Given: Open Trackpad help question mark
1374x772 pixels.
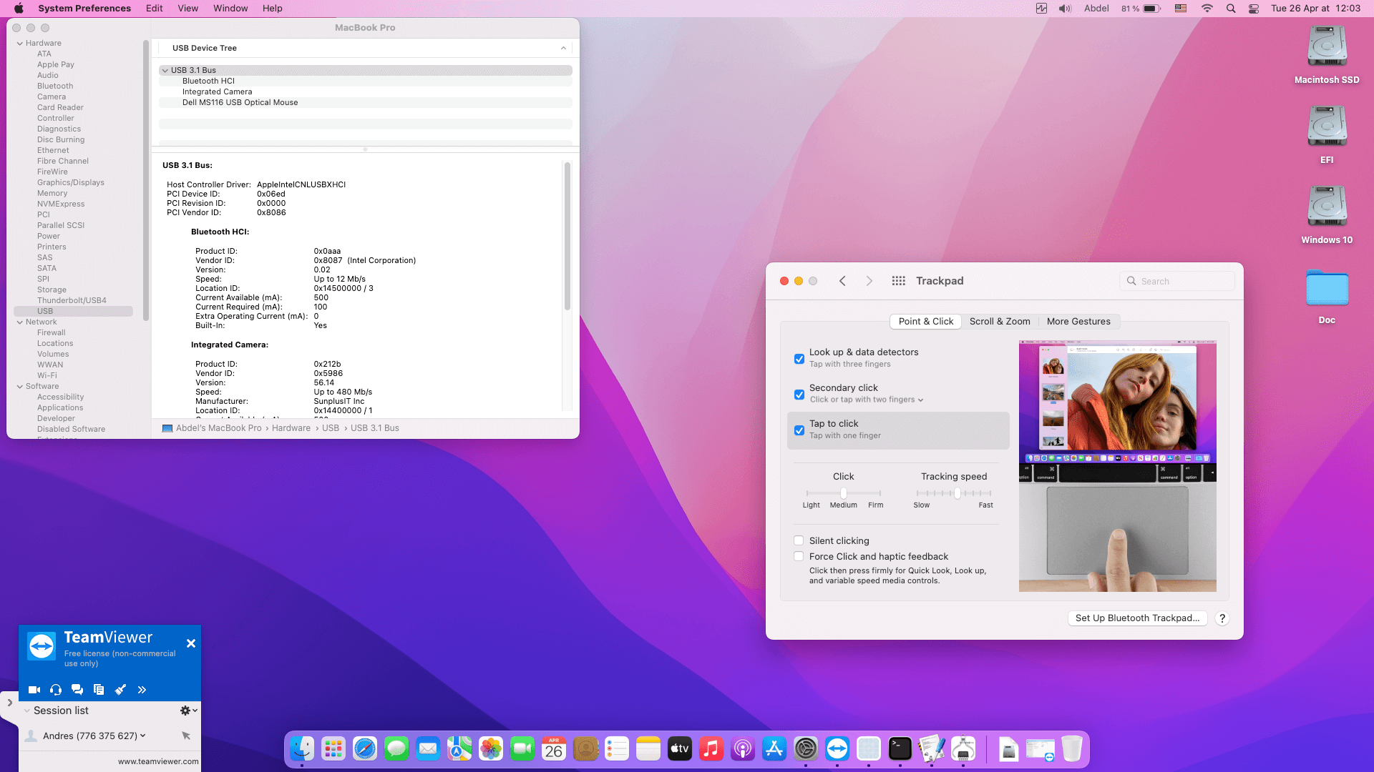Looking at the screenshot, I should click(x=1222, y=618).
